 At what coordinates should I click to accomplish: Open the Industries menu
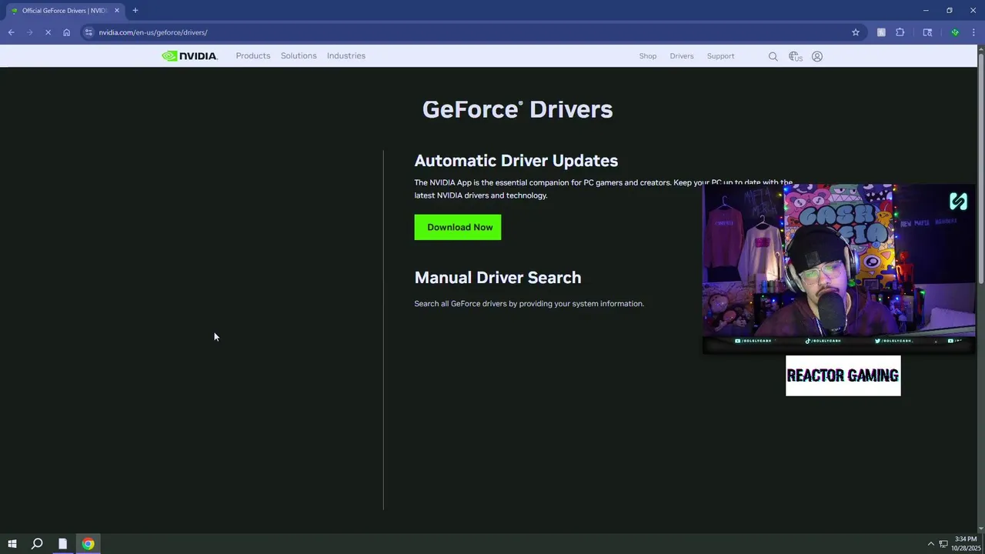(346, 56)
